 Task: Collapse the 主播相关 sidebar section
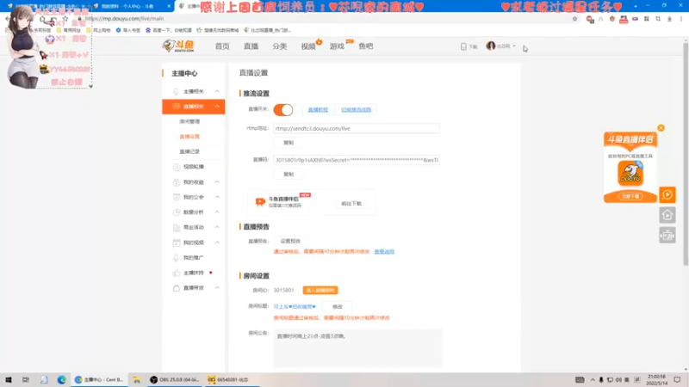click(217, 91)
